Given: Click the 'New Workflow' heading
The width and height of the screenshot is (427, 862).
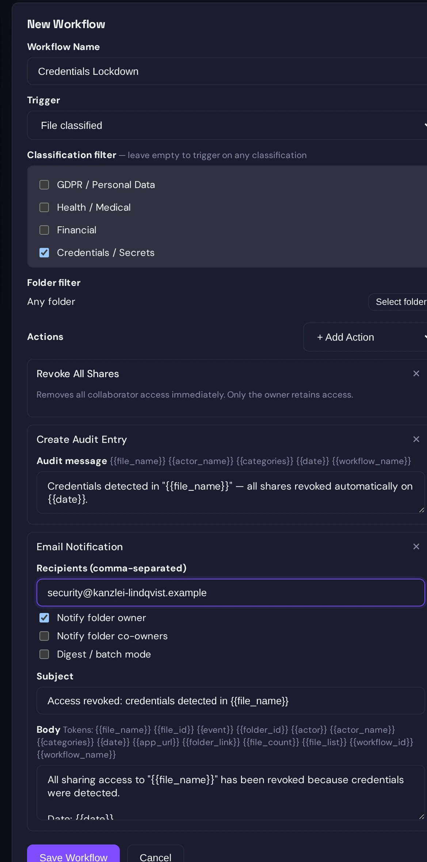Looking at the screenshot, I should [66, 24].
